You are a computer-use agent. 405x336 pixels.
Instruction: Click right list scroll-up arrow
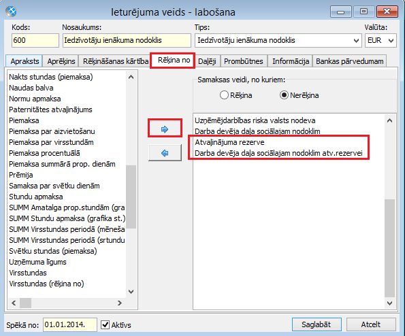click(390, 120)
